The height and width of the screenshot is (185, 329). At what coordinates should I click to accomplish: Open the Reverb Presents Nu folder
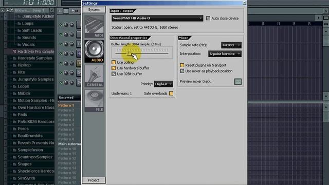point(35,143)
